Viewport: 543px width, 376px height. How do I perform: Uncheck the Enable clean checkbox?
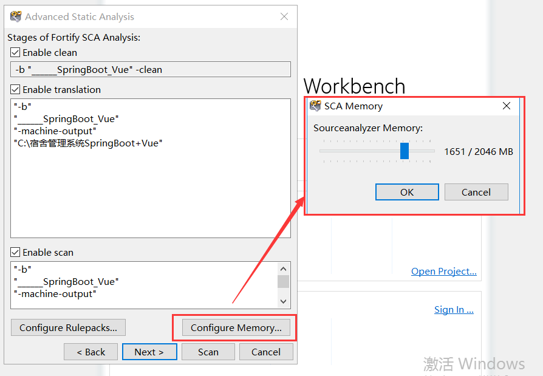click(15, 53)
